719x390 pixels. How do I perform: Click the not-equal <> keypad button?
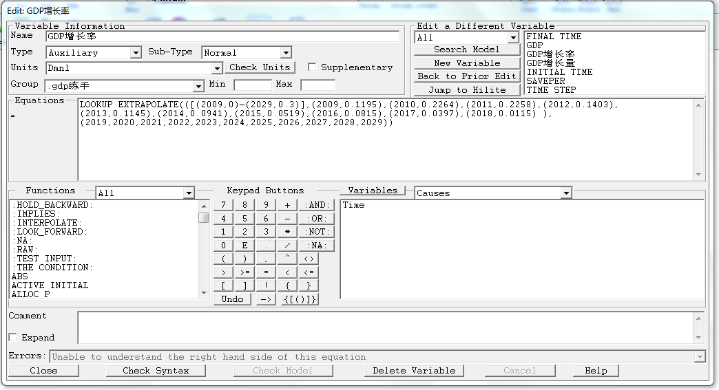[309, 259]
